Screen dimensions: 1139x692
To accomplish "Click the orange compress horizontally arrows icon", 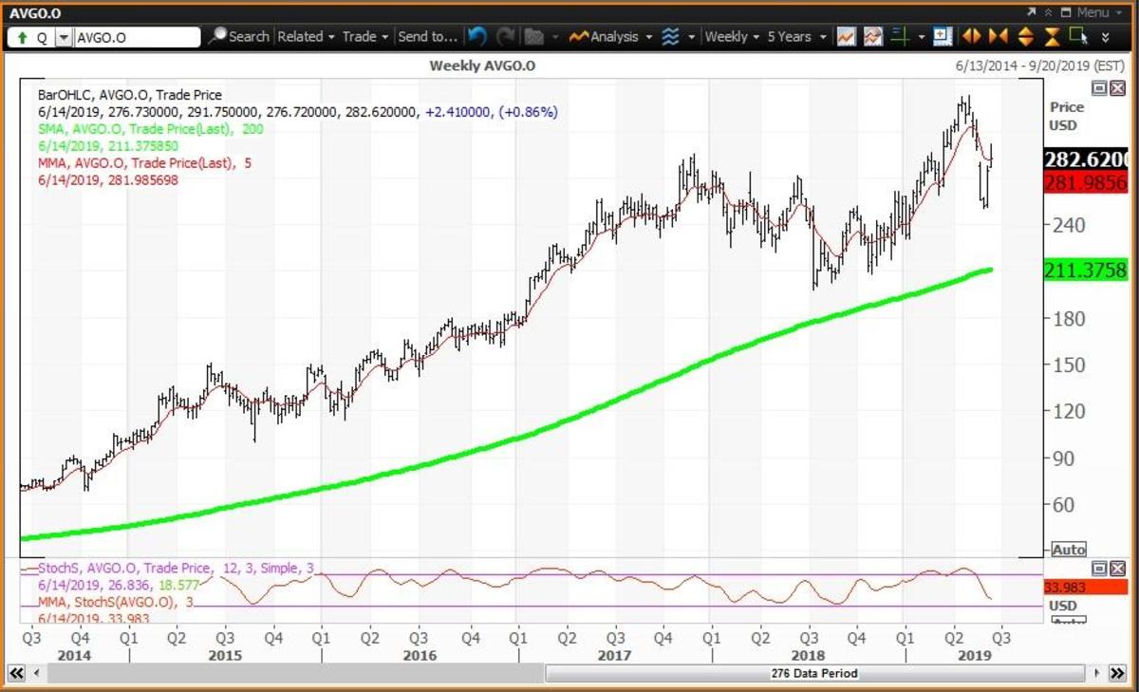I will (998, 37).
